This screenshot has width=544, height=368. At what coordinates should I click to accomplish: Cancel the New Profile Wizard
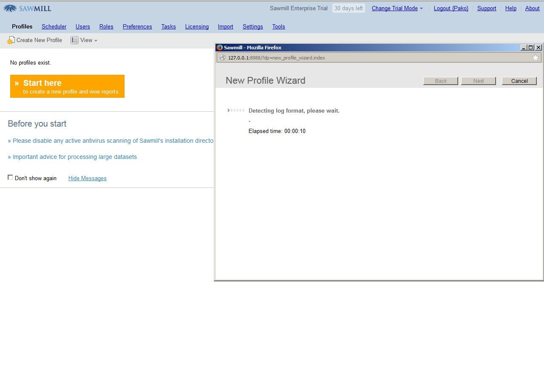519,81
